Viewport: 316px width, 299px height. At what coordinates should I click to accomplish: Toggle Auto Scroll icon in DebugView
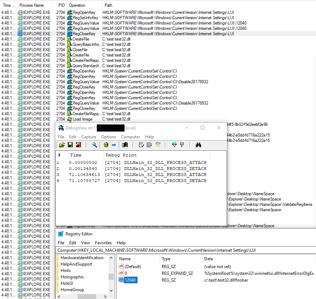coord(149,145)
